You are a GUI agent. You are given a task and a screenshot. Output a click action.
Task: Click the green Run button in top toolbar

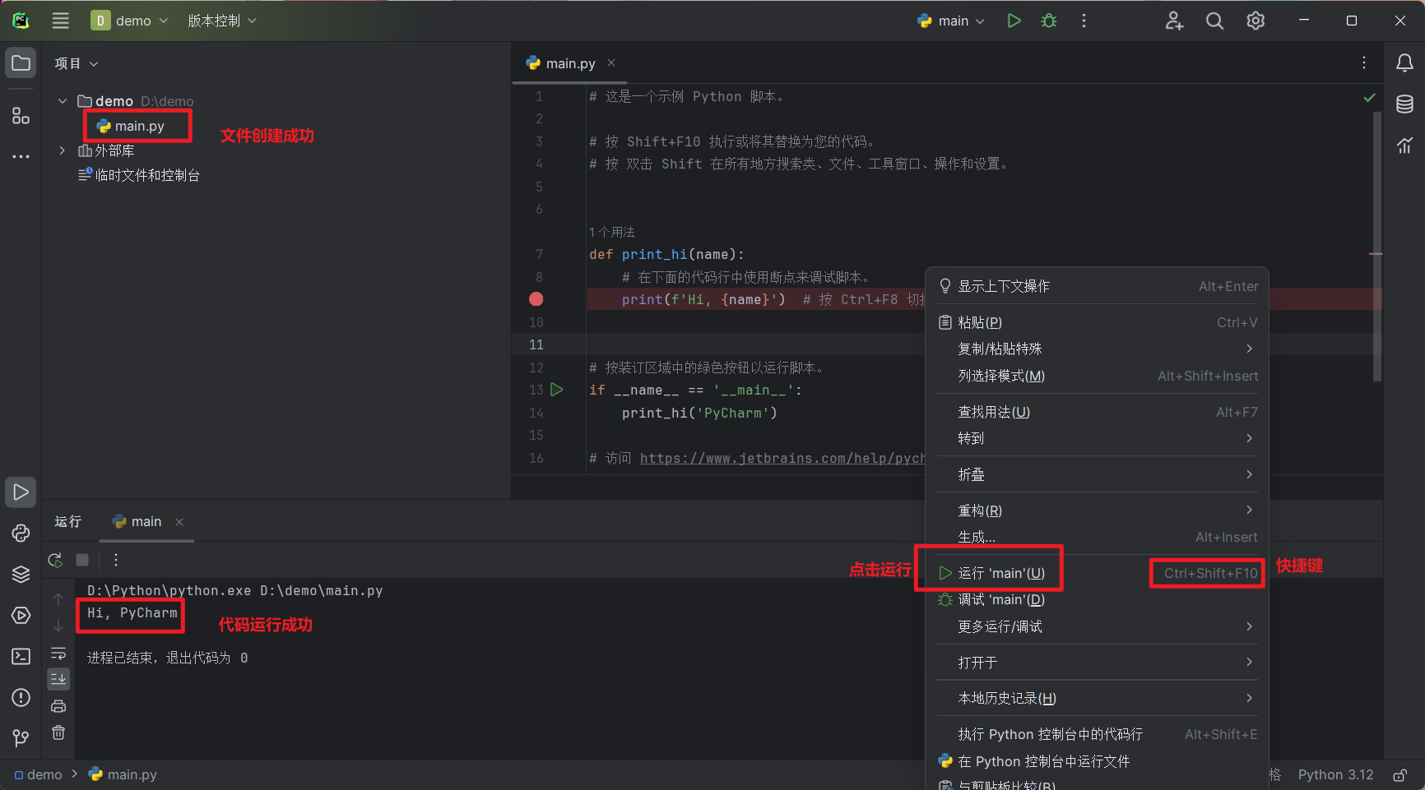click(1014, 21)
